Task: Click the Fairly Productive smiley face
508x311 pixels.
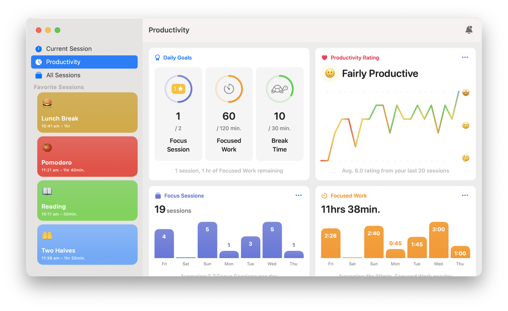Action: pos(330,74)
